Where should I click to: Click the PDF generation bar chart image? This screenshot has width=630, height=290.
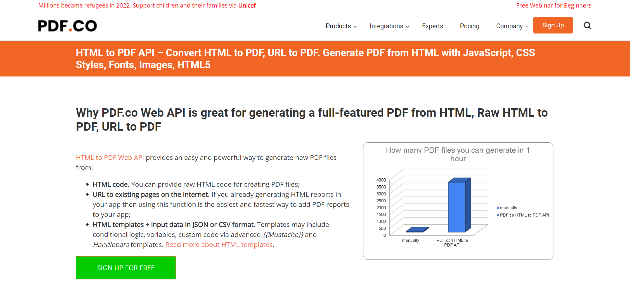point(458,201)
